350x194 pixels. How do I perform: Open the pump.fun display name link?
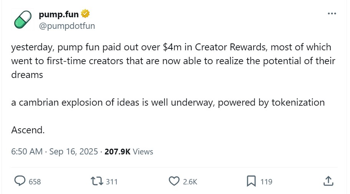[59, 15]
